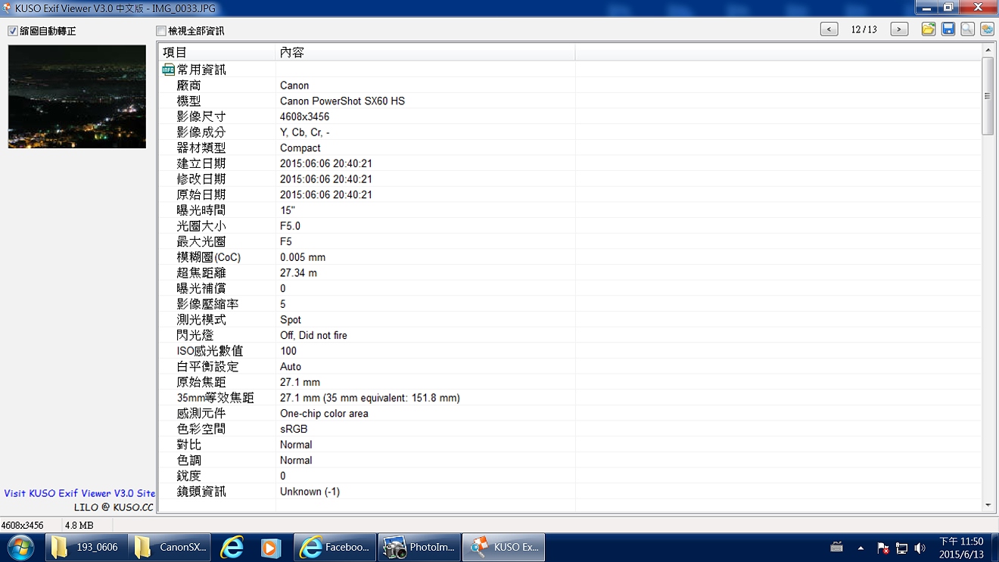Select the 影像成分 row label
The height and width of the screenshot is (562, 999).
[201, 132]
